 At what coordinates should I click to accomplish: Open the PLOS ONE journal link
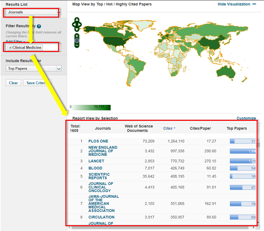pos(98,141)
